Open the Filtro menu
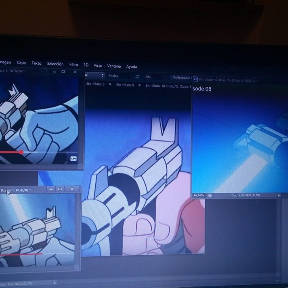 74,65
